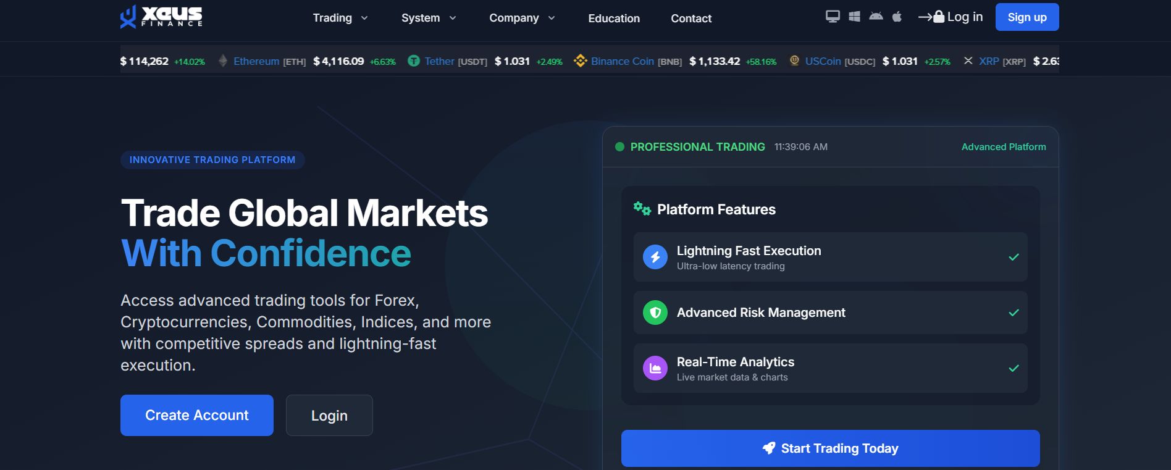
Task: Open the Android app icon
Action: (876, 17)
